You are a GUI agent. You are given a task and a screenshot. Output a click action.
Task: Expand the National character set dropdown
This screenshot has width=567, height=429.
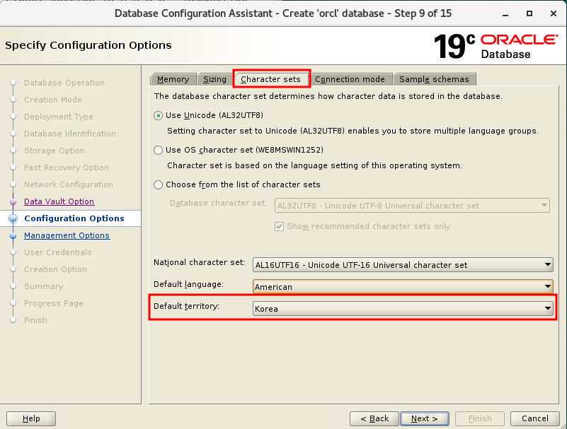(x=403, y=265)
